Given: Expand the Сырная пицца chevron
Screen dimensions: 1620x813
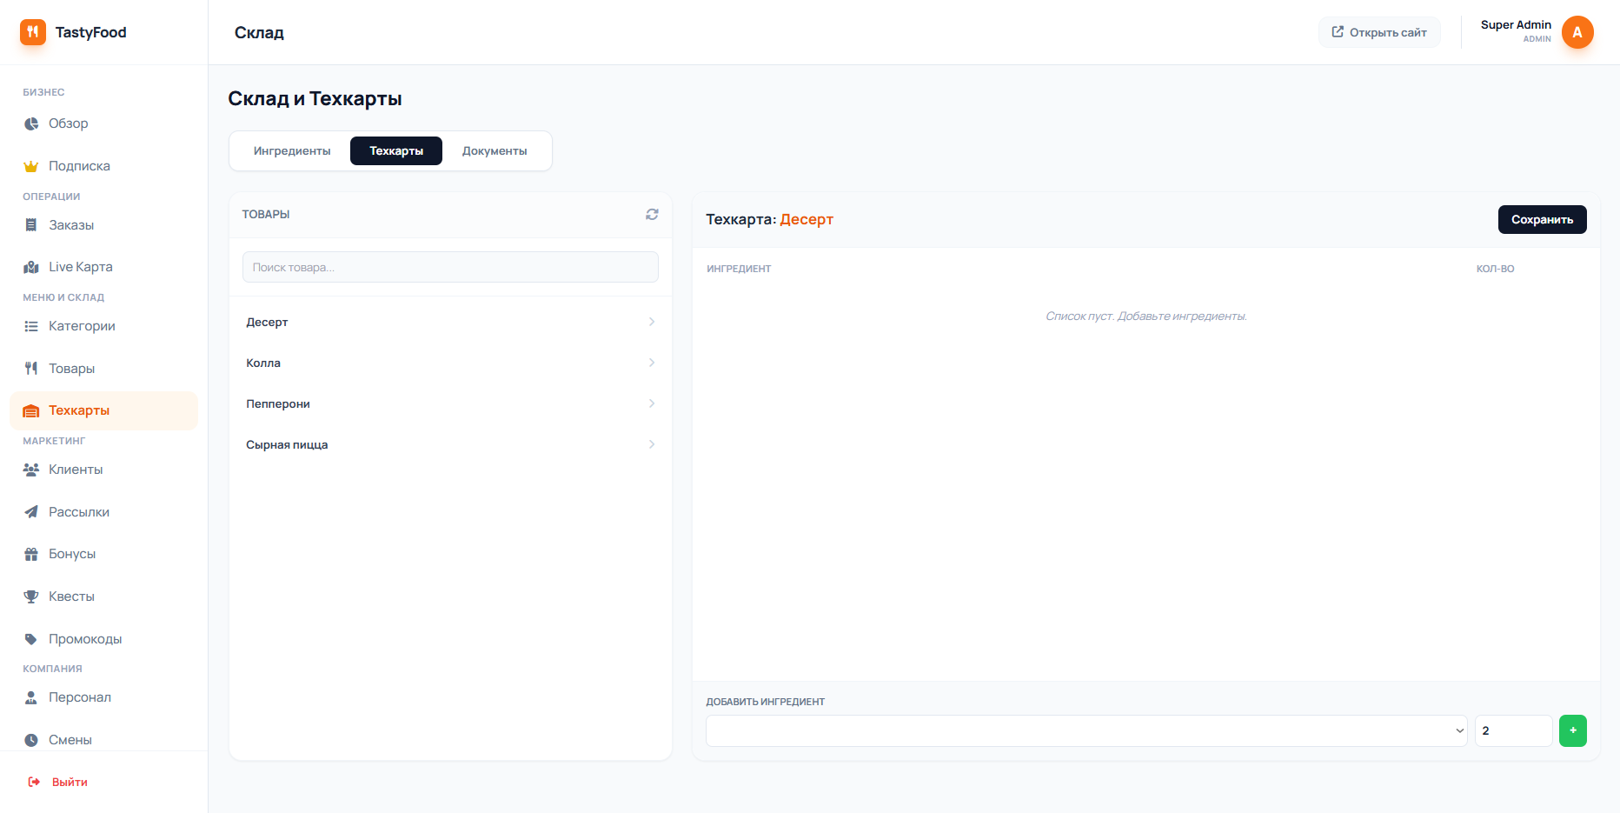Looking at the screenshot, I should (x=652, y=444).
